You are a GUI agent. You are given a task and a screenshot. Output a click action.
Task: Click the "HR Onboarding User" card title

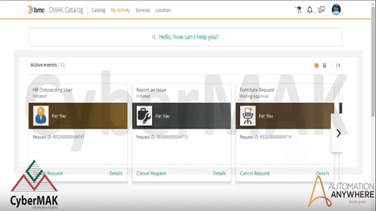(x=53, y=90)
